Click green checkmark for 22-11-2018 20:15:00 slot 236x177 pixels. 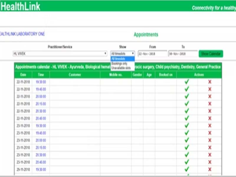[x=186, y=104]
